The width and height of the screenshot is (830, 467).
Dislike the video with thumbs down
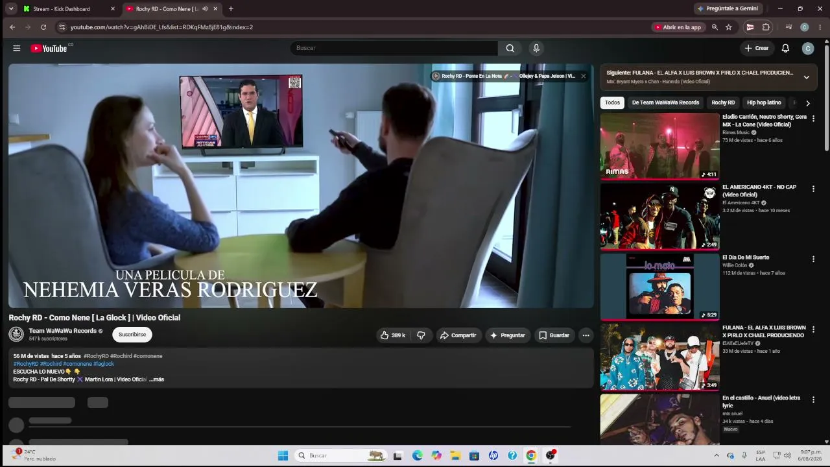click(421, 335)
